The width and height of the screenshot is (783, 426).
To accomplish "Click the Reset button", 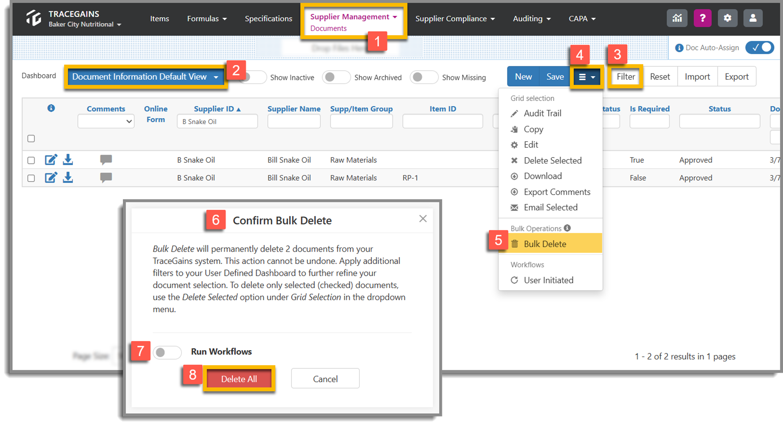I will point(660,77).
